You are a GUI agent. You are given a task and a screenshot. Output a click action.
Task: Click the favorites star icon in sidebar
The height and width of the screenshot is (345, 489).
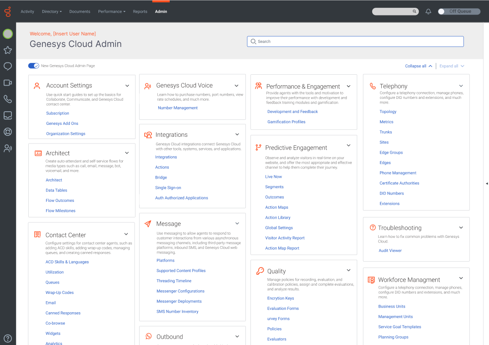coord(8,50)
